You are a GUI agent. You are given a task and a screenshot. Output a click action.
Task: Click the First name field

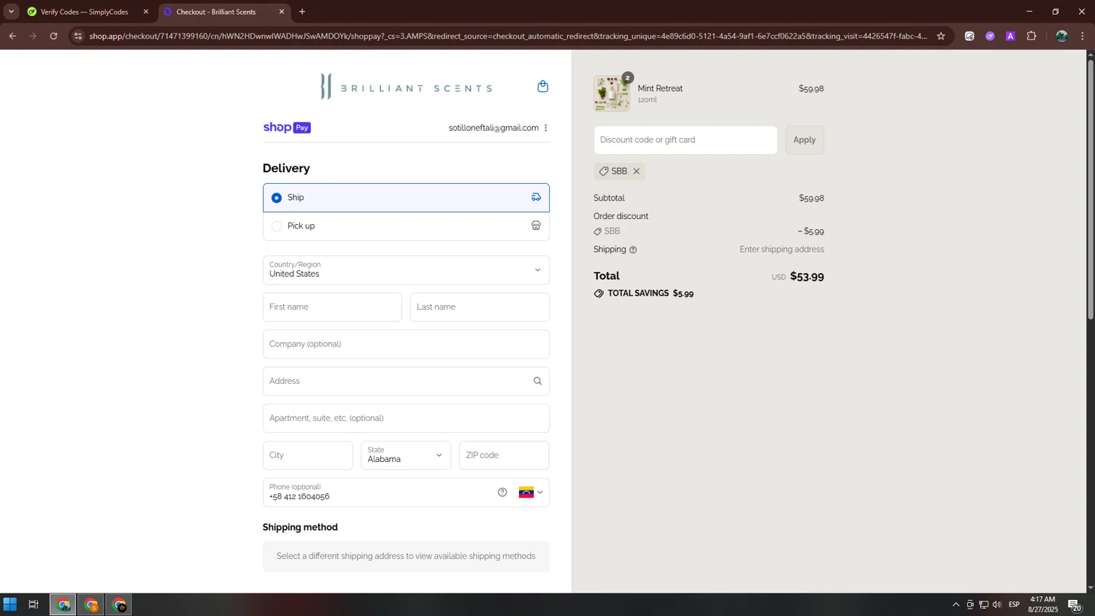(x=332, y=307)
